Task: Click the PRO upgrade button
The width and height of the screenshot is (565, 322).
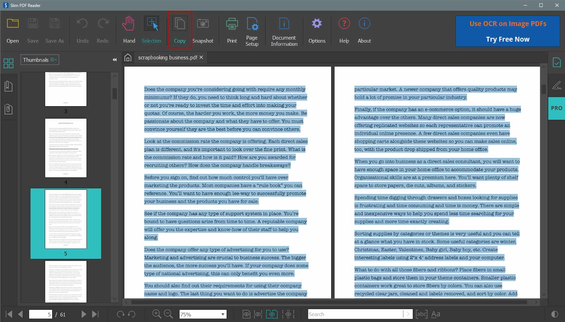Action: click(x=556, y=108)
